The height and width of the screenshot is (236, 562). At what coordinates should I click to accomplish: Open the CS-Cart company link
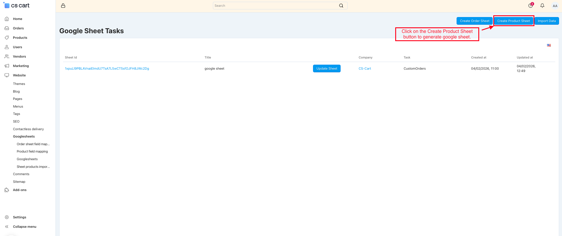[365, 68]
